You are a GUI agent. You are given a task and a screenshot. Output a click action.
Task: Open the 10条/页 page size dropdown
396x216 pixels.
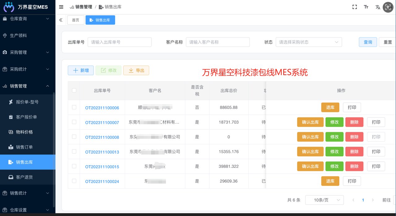point(324,200)
